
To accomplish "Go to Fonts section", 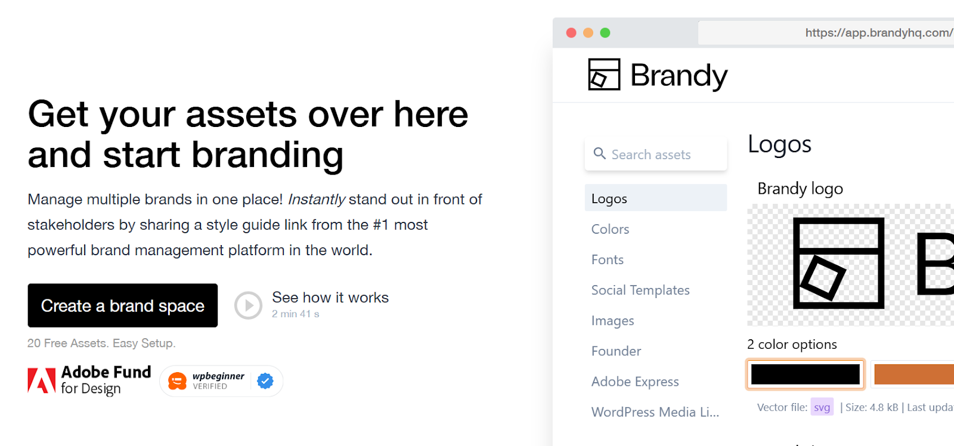I will pyautogui.click(x=607, y=259).
